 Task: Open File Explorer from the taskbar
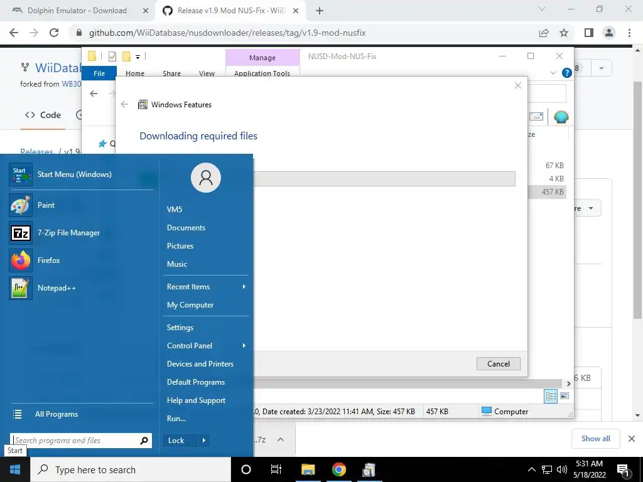308,469
